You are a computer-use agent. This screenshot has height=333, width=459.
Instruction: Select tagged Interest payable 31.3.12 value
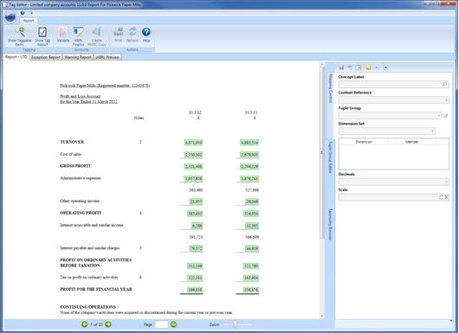196,249
